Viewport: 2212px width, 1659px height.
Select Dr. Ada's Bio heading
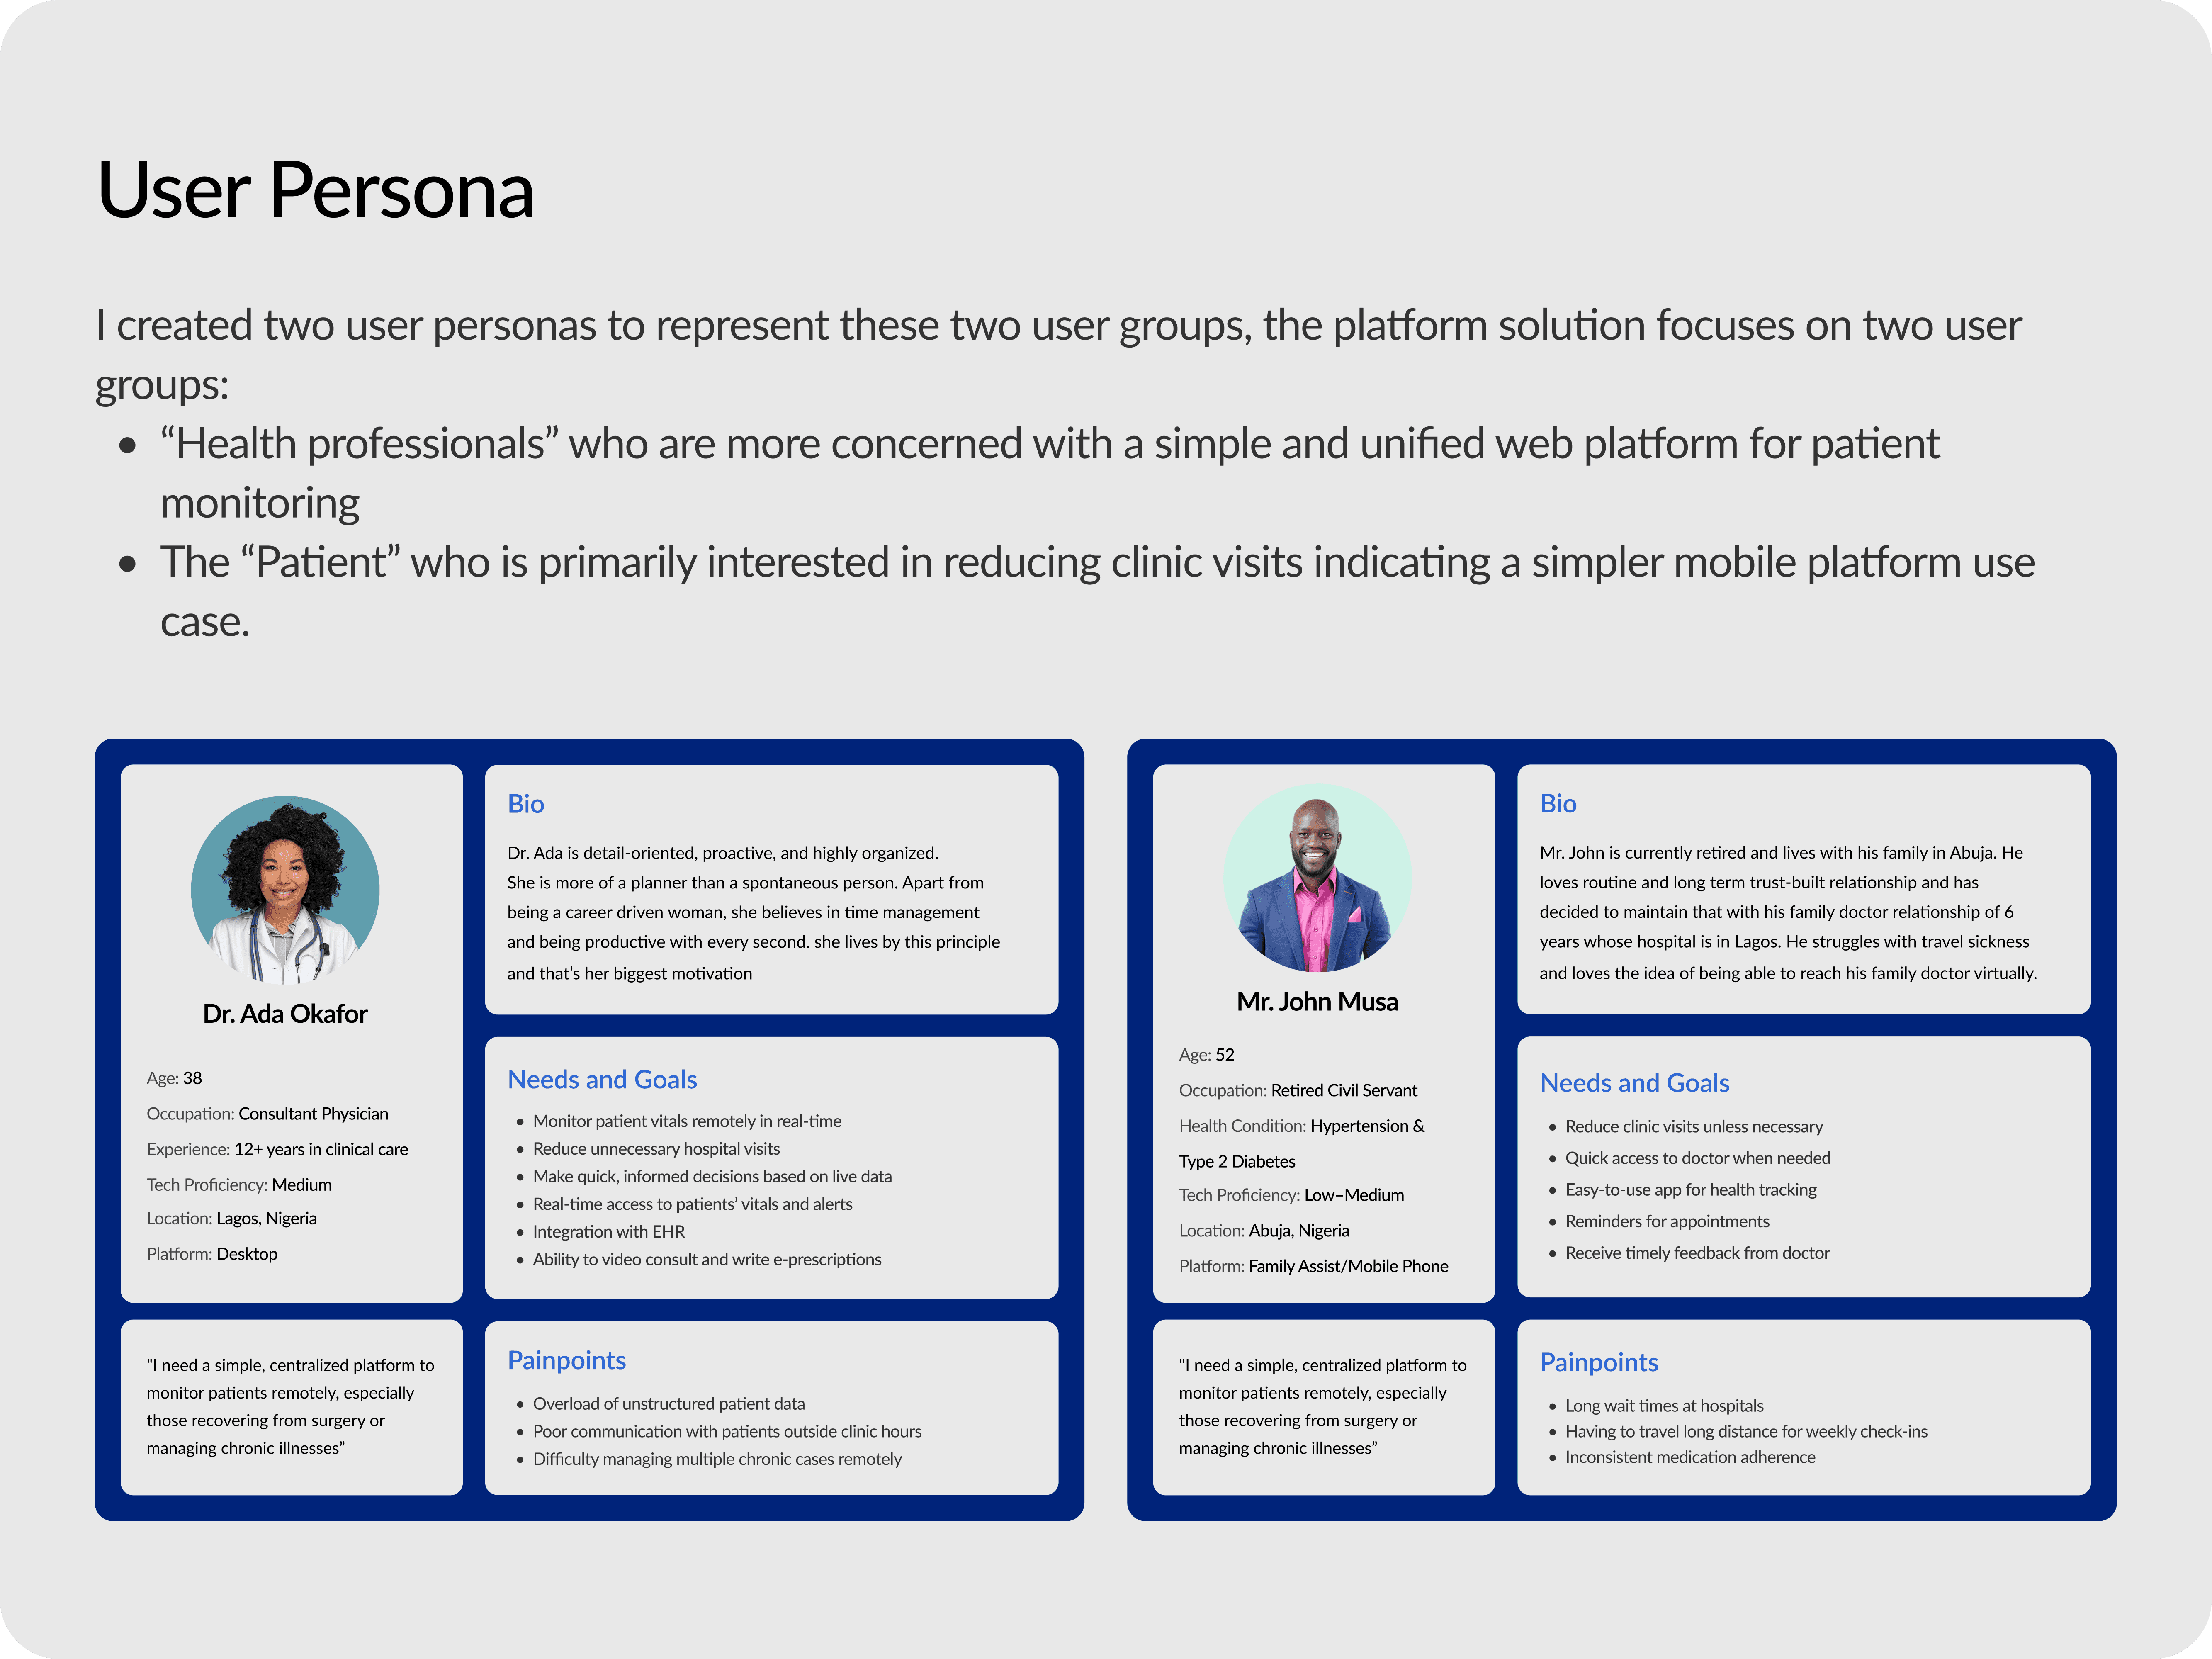tap(525, 804)
